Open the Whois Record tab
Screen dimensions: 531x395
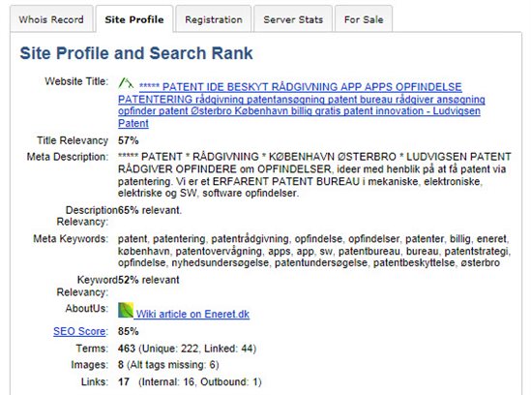[x=51, y=19]
